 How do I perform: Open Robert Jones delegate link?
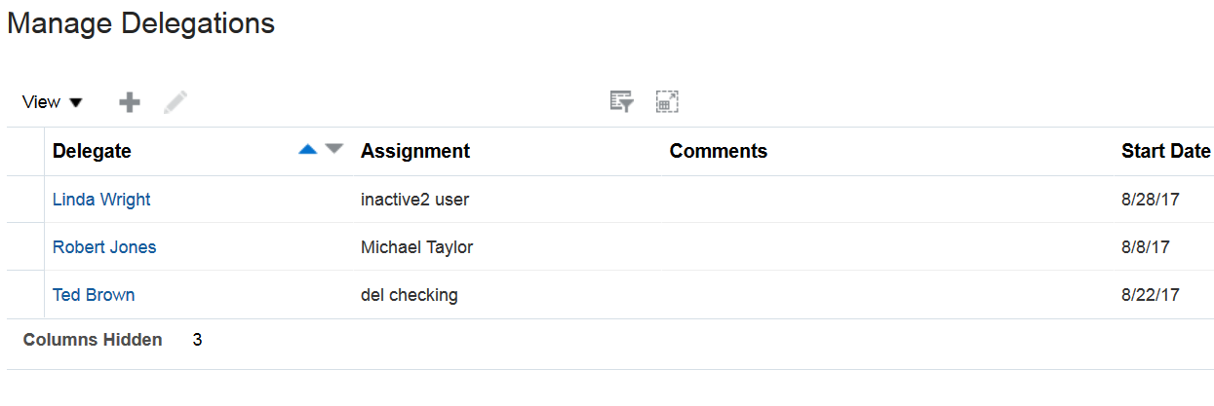(104, 247)
